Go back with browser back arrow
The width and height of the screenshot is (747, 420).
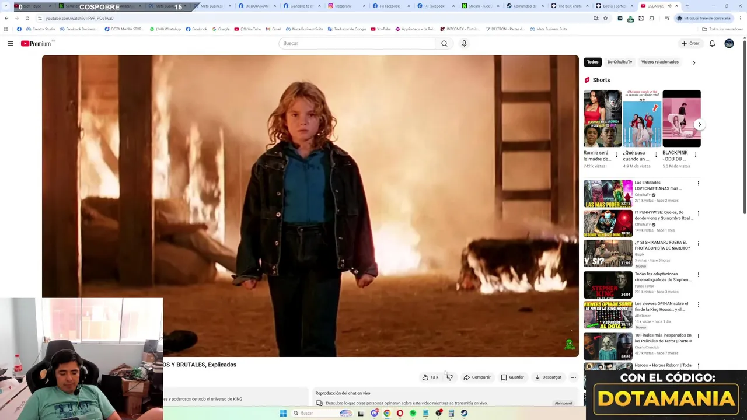coord(6,18)
